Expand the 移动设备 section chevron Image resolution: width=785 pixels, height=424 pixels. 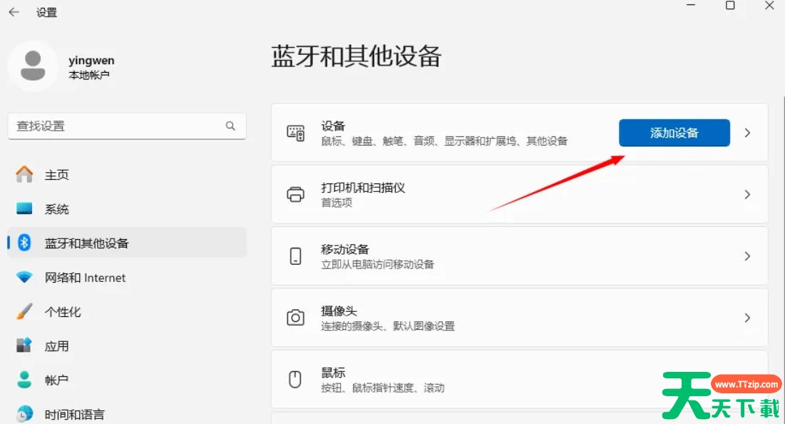(x=747, y=256)
